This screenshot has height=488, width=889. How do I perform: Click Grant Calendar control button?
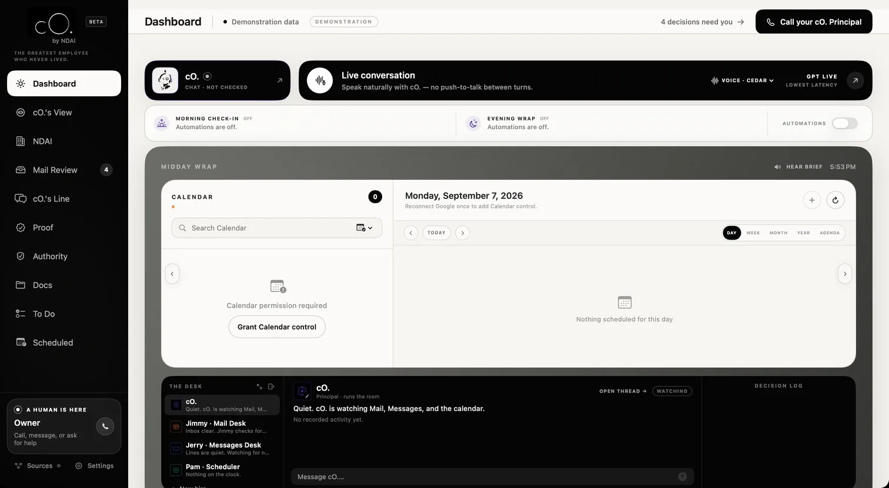coord(277,327)
